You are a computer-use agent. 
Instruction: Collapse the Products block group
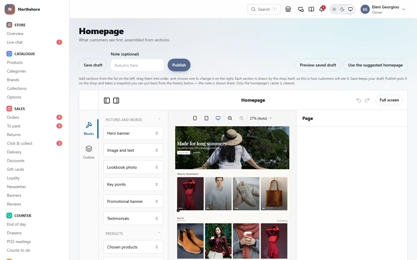tap(159, 233)
